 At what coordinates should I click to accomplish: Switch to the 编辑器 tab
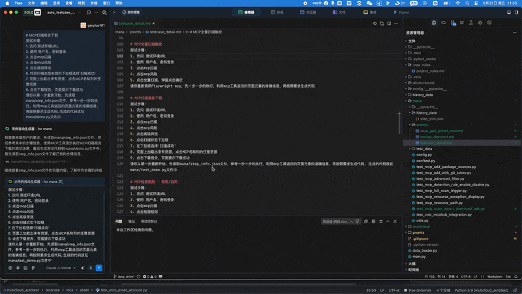pos(246,12)
